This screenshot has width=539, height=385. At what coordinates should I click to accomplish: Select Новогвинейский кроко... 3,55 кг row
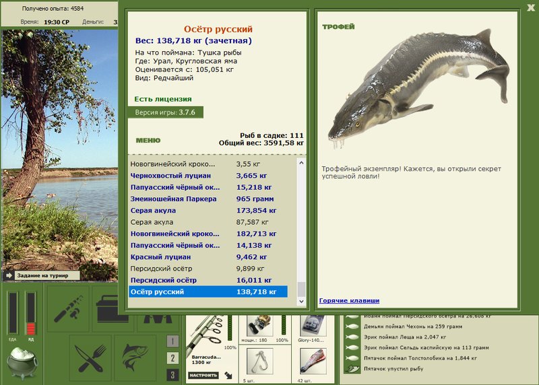(208, 164)
